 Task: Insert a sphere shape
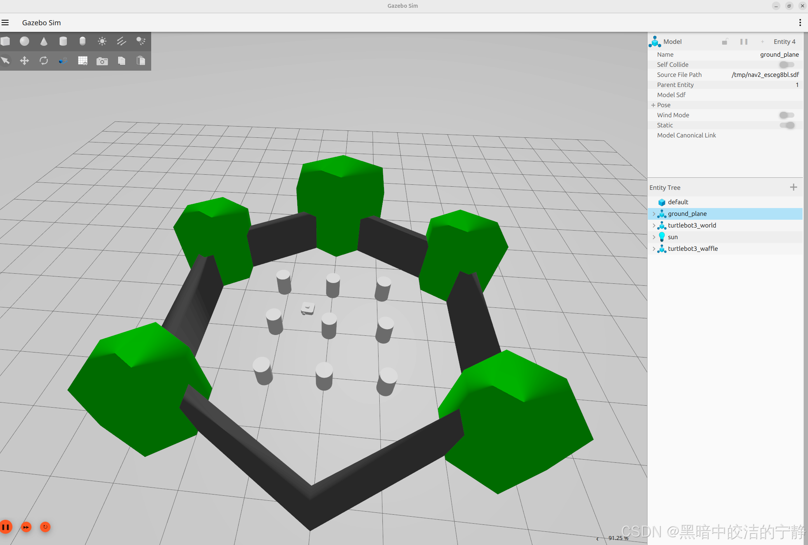pyautogui.click(x=24, y=41)
